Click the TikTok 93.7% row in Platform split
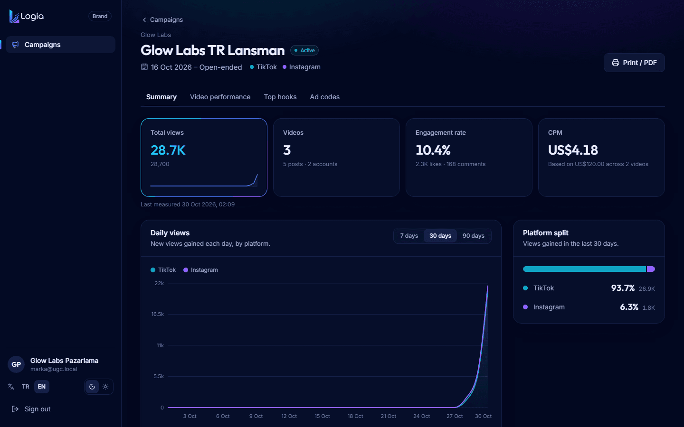This screenshot has height=427, width=684. pyautogui.click(x=589, y=288)
